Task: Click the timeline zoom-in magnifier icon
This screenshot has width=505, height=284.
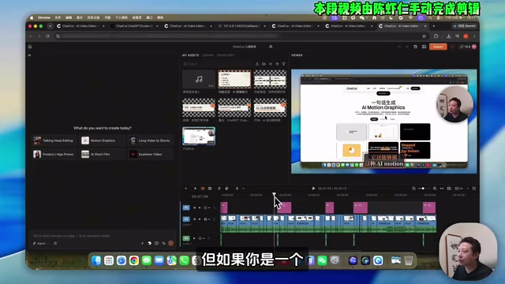Action: click(435, 189)
